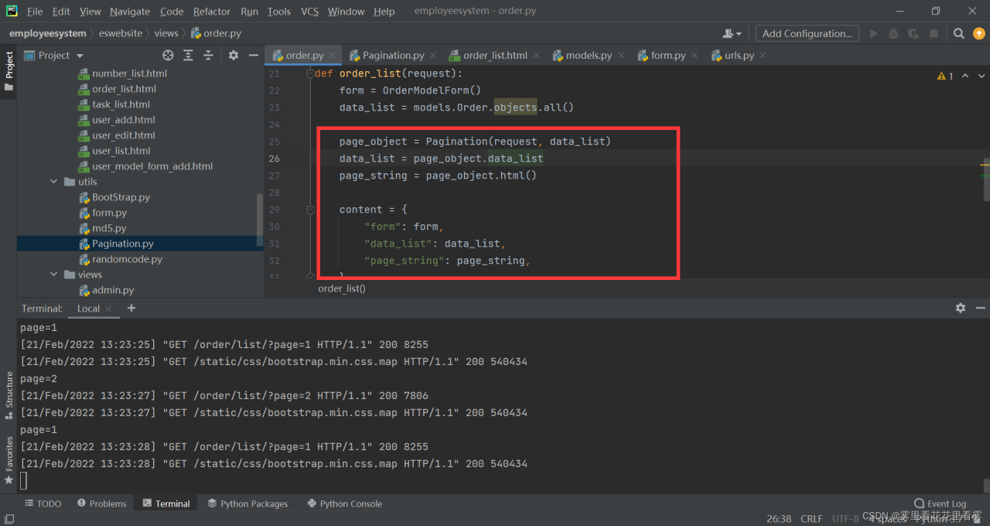Click the orange update arrow icon
Viewport: 990px width, 526px height.
point(979,33)
